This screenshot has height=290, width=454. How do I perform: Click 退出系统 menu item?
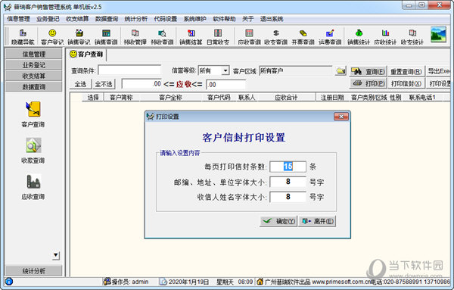272,19
